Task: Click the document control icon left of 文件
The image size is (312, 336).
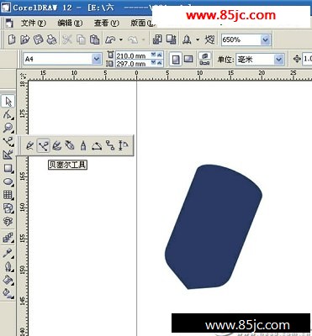Action: click(x=9, y=23)
